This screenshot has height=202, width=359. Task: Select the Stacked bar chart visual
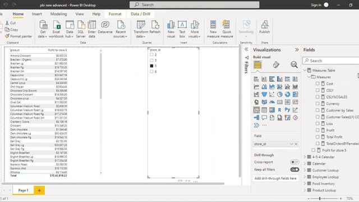(256, 79)
